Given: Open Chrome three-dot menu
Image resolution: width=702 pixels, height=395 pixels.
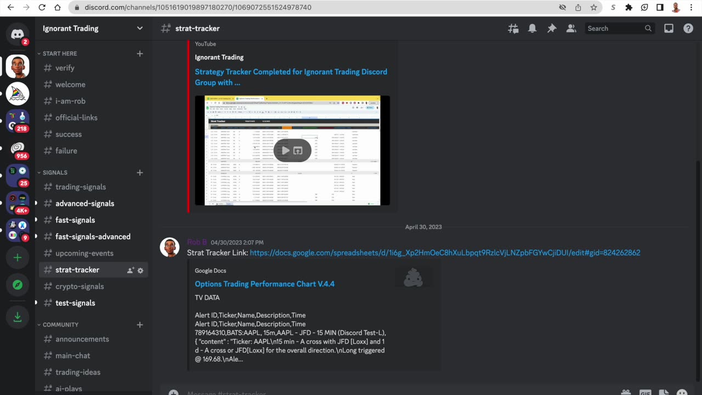Looking at the screenshot, I should tap(692, 8).
